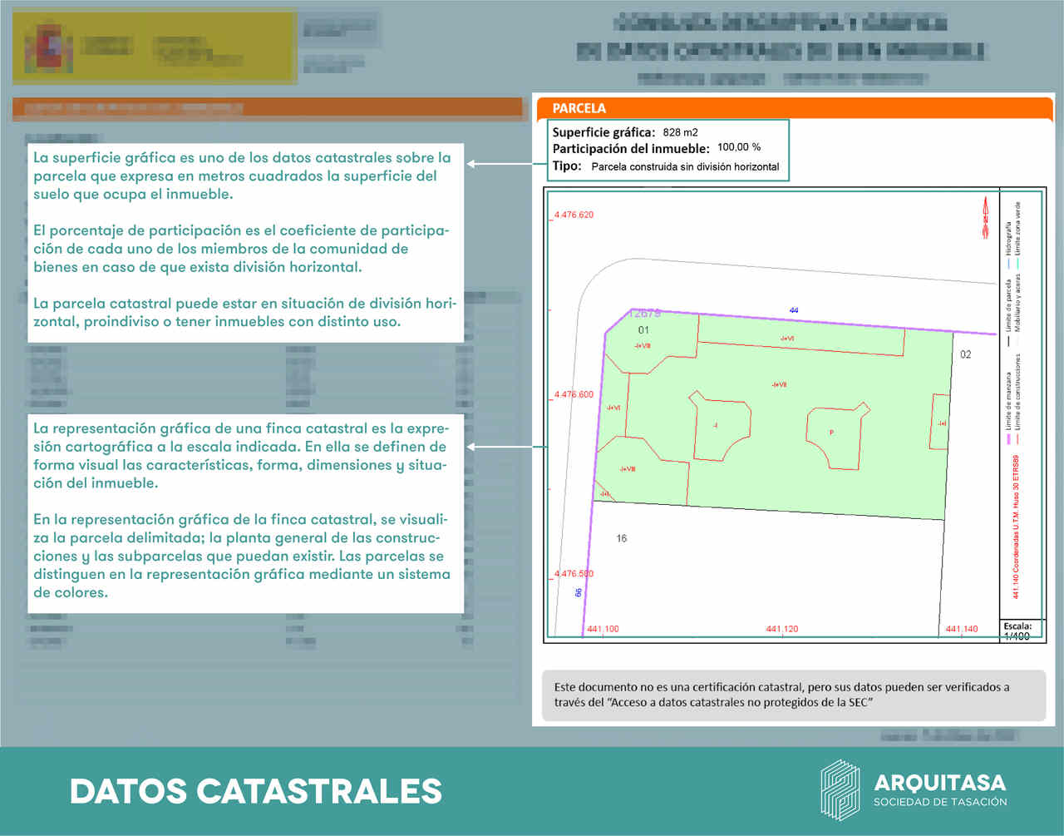Click the '441.100' coordinate on the bottom axis
1064x836 pixels.
[x=603, y=629]
